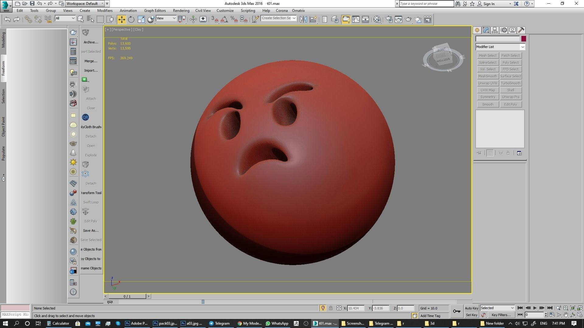
Task: Open the Material Editor
Action: pyautogui.click(x=377, y=19)
